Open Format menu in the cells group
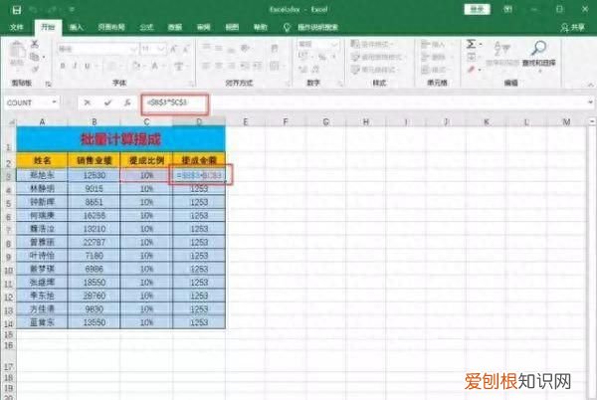597x400 pixels. [x=434, y=70]
